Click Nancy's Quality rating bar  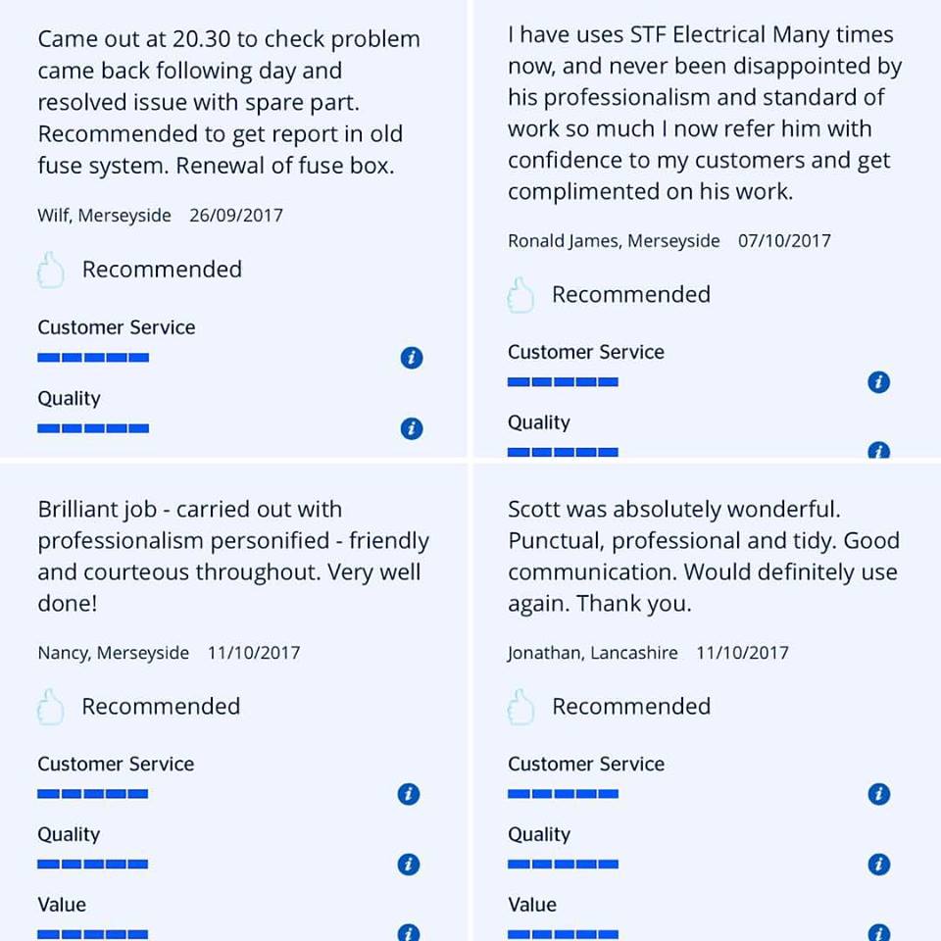(x=92, y=865)
